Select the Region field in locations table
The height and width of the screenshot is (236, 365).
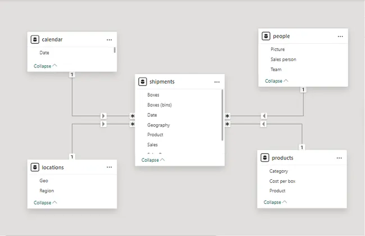(47, 190)
